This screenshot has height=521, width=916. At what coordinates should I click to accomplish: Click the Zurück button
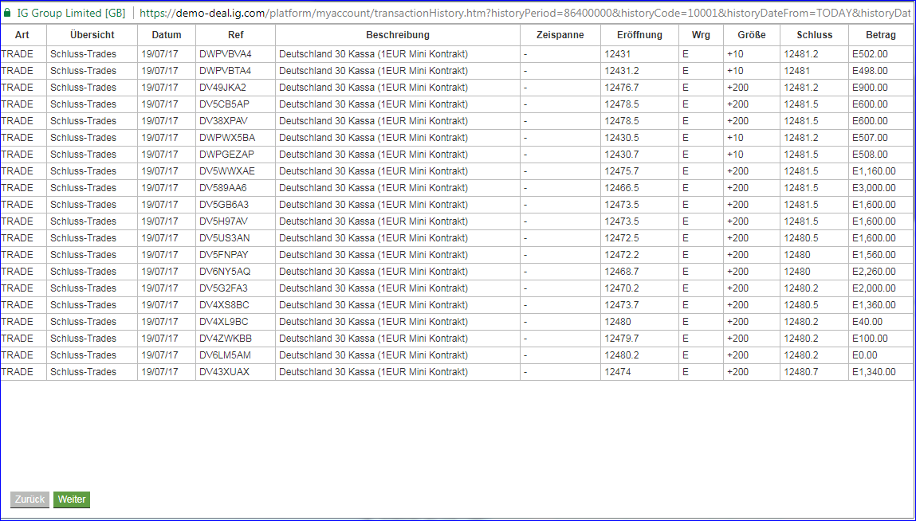point(29,499)
